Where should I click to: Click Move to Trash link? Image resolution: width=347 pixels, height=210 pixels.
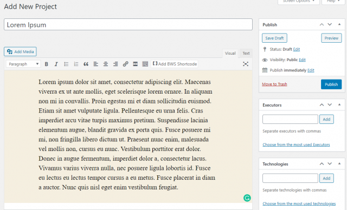(274, 84)
